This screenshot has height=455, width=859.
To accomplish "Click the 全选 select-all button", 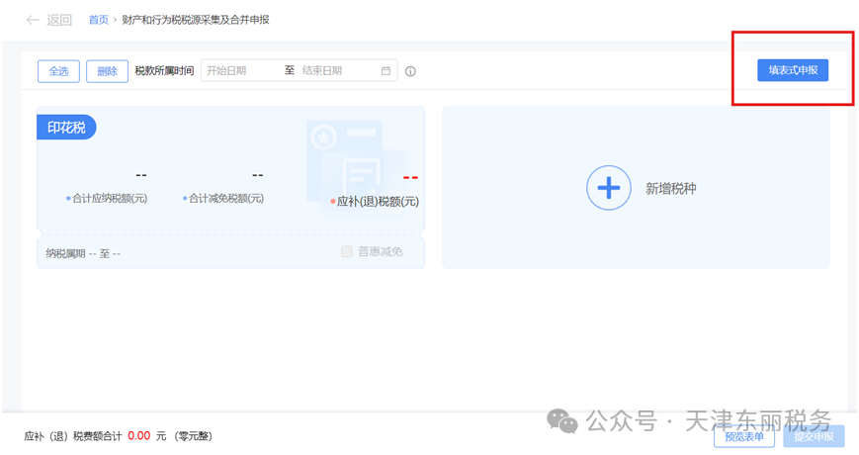I will [x=58, y=71].
